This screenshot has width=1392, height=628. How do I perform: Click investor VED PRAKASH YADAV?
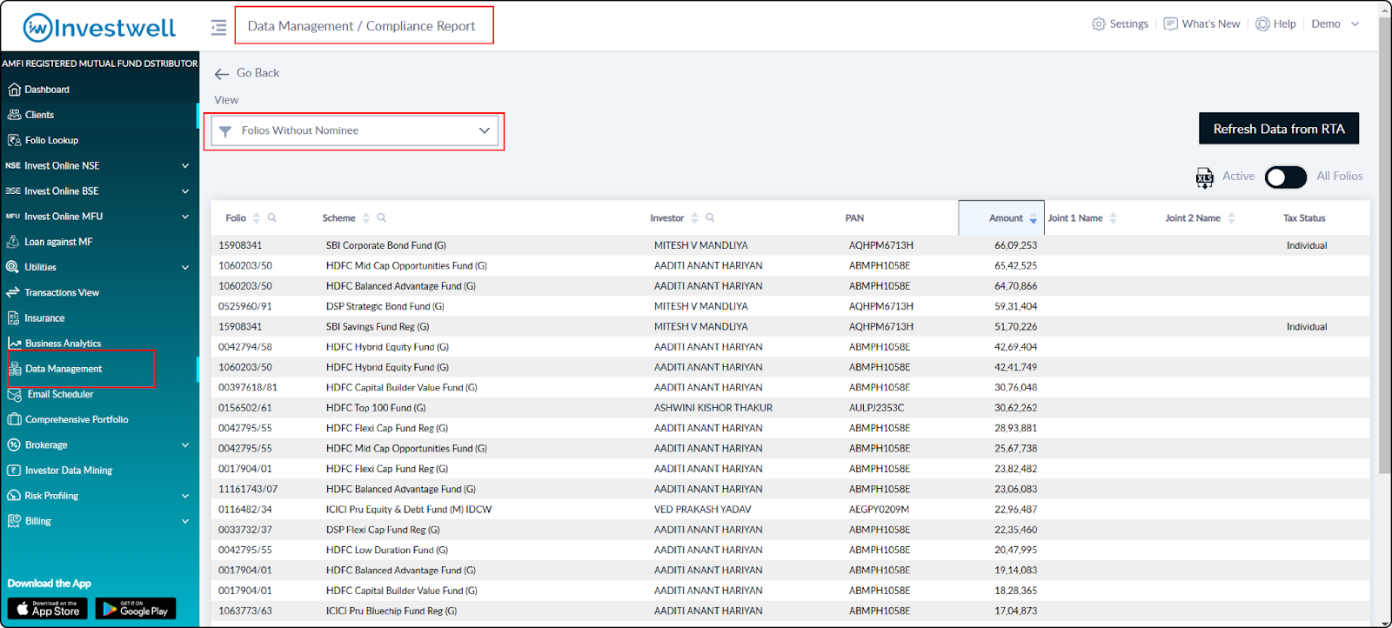703,510
